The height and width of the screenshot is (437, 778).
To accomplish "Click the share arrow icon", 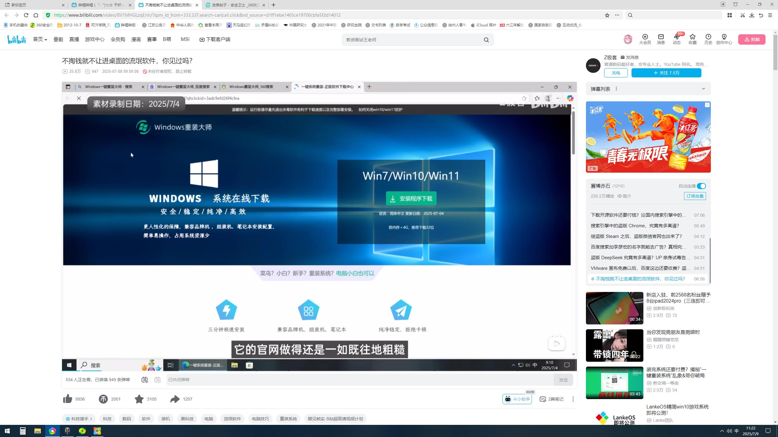I will pyautogui.click(x=175, y=399).
